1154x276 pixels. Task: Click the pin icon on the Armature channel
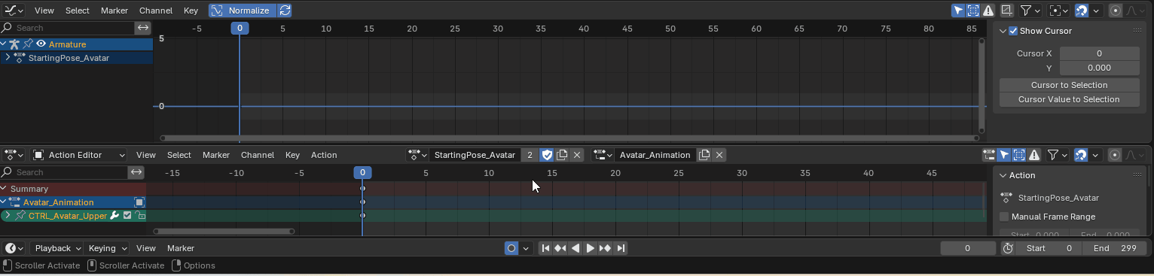[x=28, y=44]
